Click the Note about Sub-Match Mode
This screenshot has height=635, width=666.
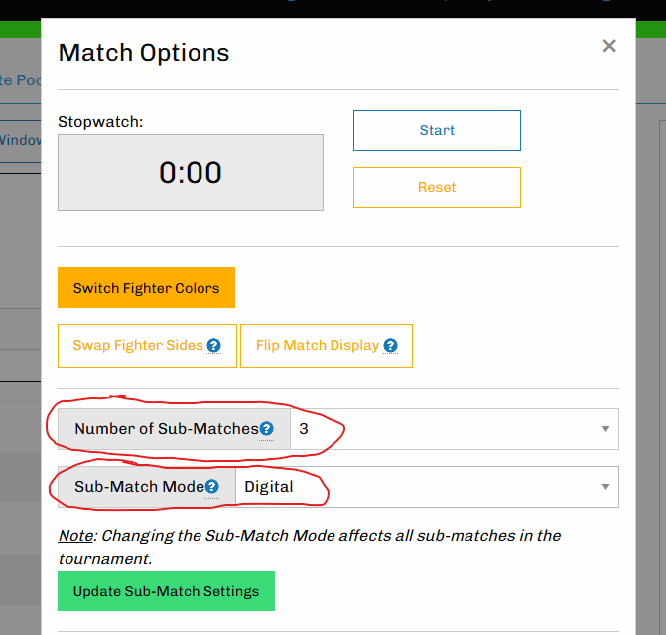click(309, 546)
